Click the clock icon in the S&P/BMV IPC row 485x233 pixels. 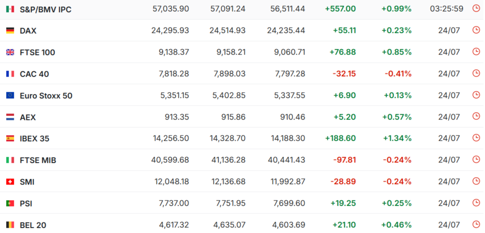coord(476,8)
